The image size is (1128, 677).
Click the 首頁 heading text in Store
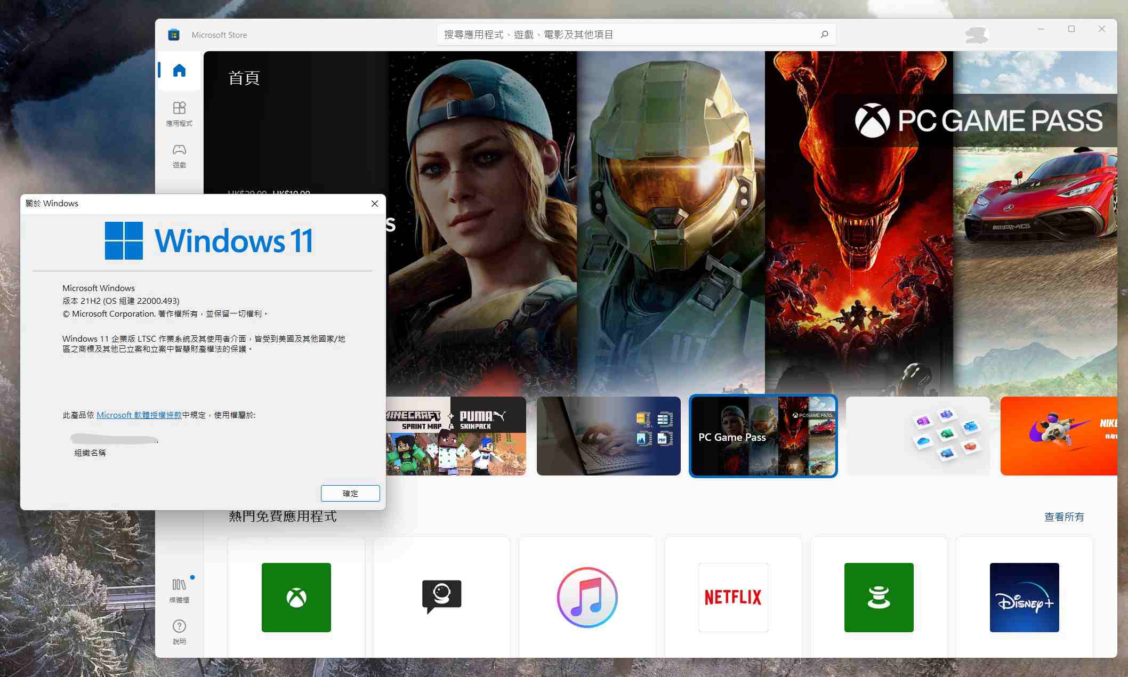click(x=244, y=78)
